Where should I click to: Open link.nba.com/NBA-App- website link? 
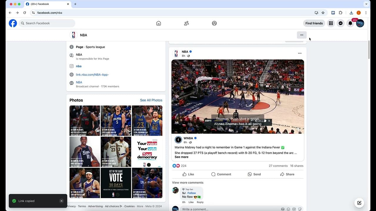click(92, 75)
